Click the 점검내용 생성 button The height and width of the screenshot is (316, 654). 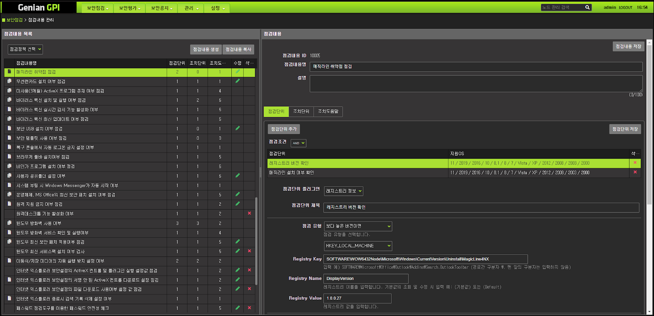(206, 49)
